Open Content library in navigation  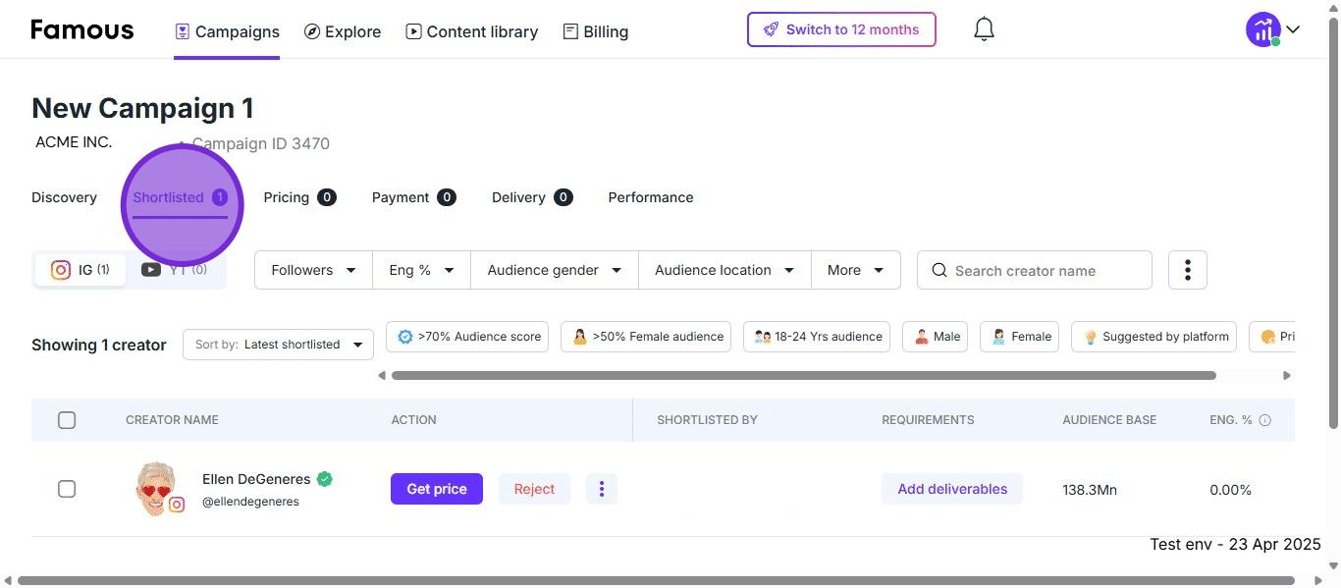471,31
